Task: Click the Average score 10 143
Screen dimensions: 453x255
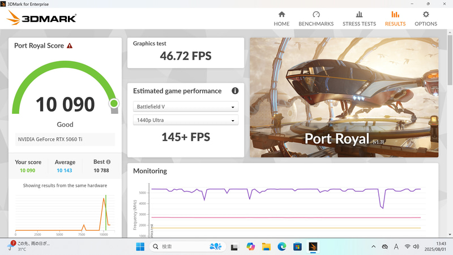Action: (x=64, y=171)
